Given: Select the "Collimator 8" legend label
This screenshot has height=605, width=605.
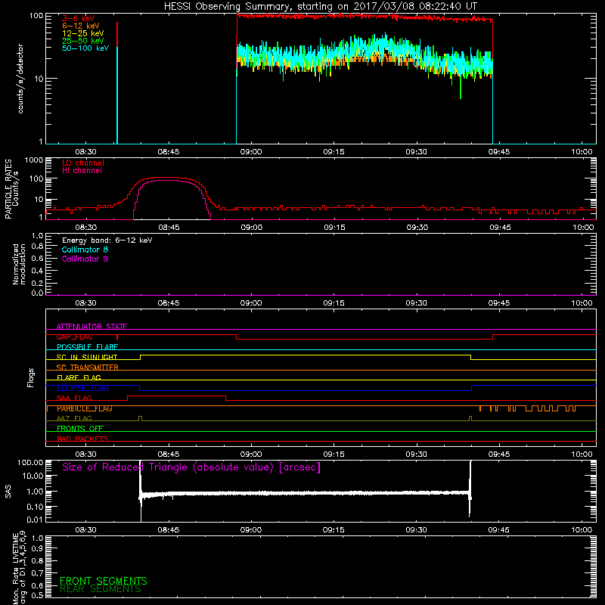Looking at the screenshot, I should click(x=85, y=250).
